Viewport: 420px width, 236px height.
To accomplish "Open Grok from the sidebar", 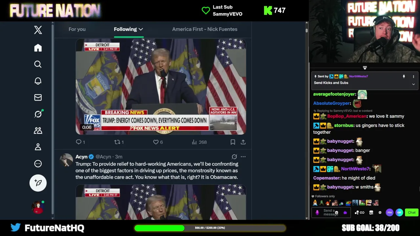I will pyautogui.click(x=38, y=114).
